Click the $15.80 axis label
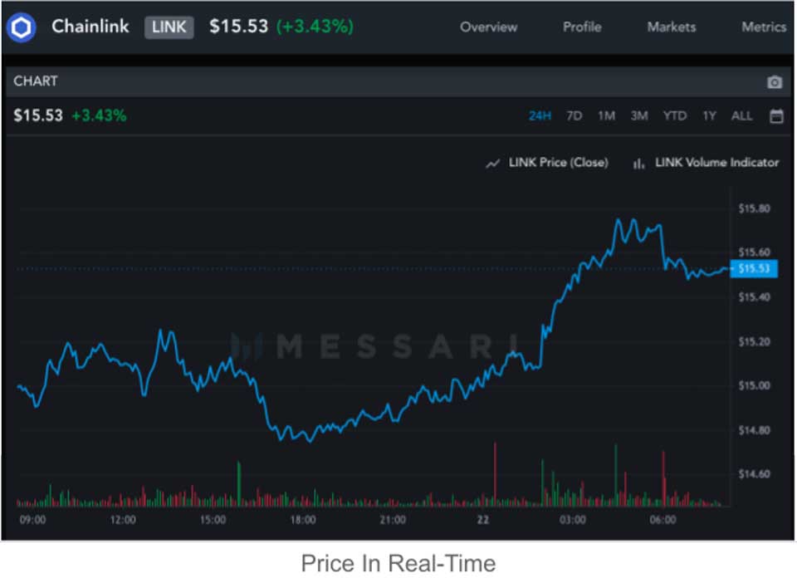 [x=755, y=208]
